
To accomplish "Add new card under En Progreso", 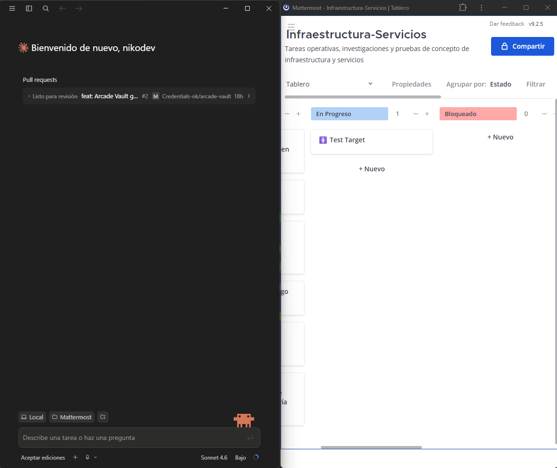I will click(372, 169).
